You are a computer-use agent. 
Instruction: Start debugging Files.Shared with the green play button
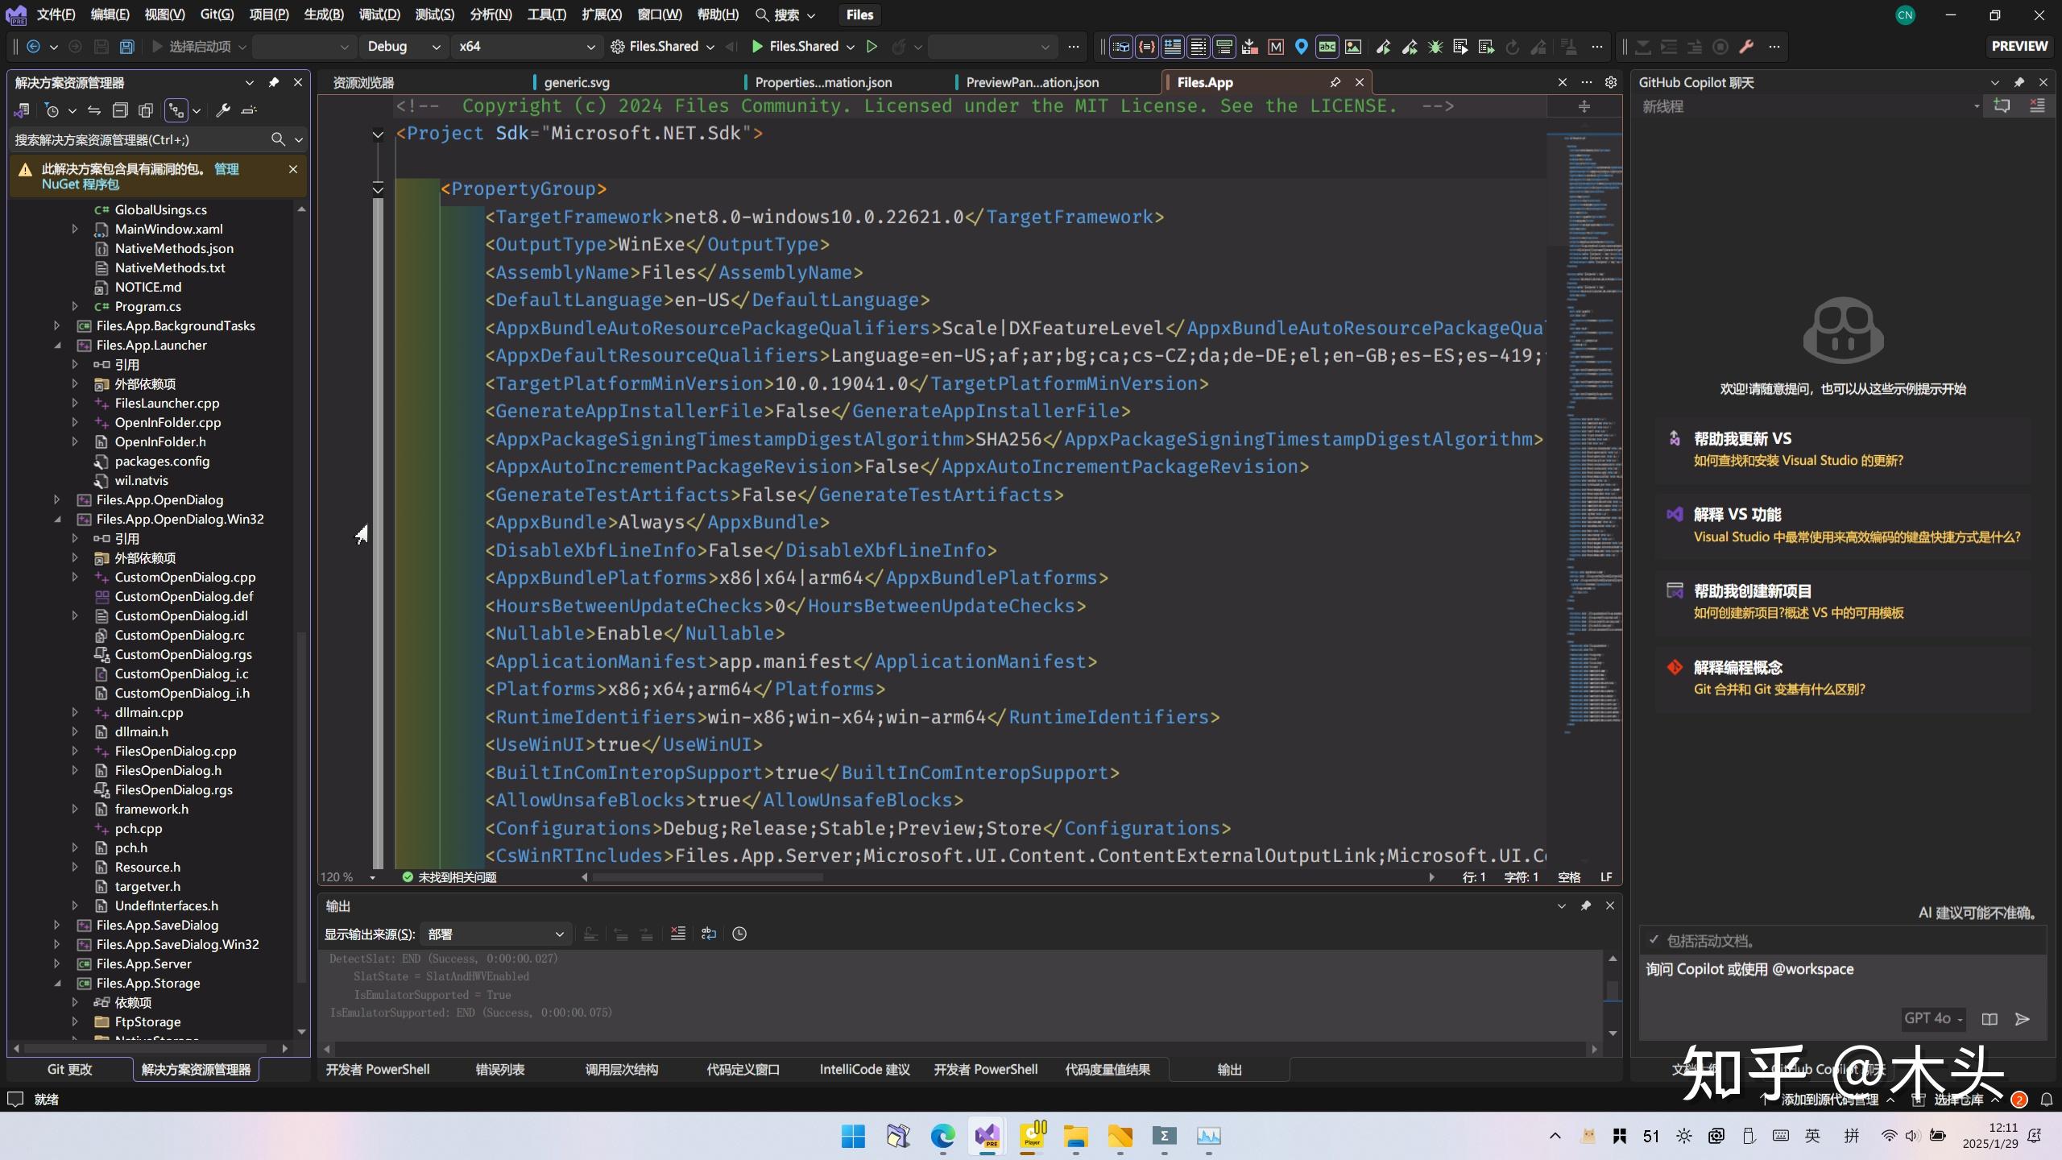click(757, 46)
